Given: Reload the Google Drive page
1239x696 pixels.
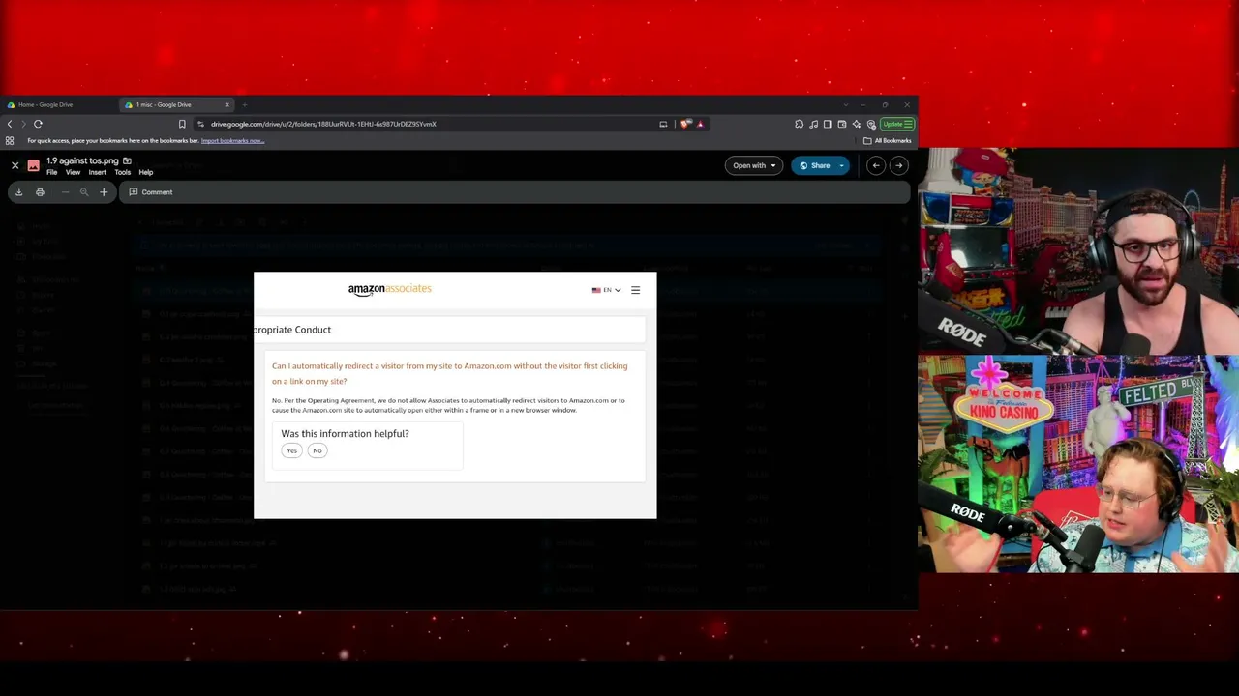Looking at the screenshot, I should tap(38, 124).
